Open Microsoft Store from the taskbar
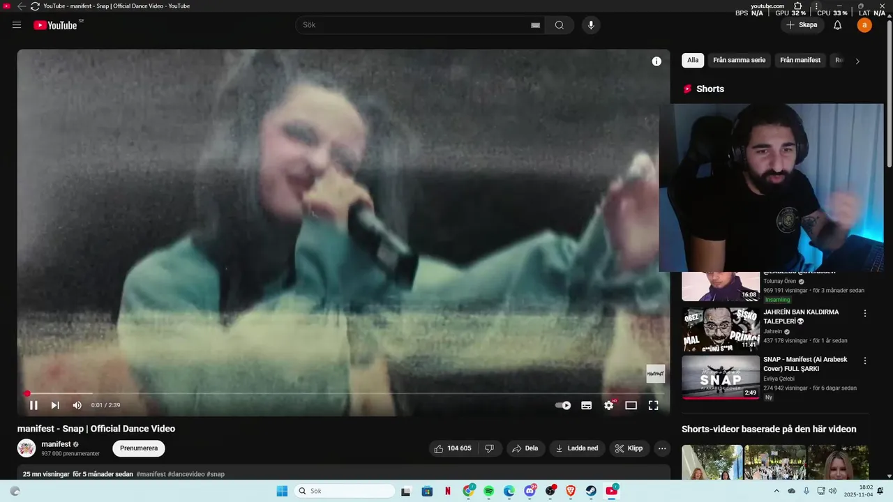Screen dimensions: 893x502 427,491
